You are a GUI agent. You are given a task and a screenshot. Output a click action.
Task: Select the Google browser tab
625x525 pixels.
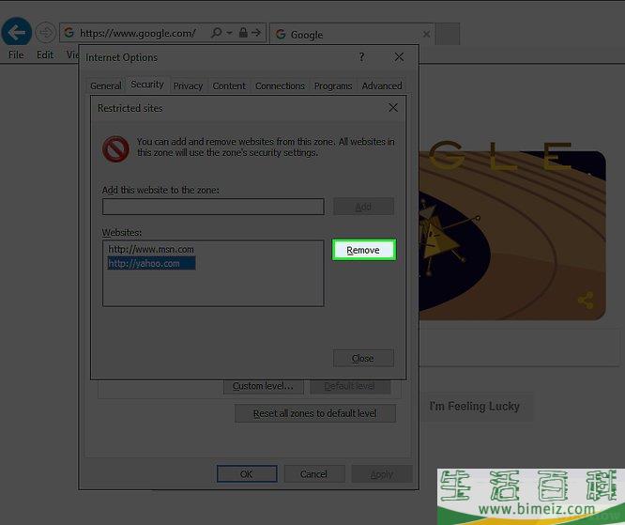click(352, 35)
